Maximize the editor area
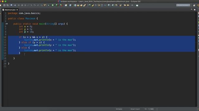The image size is (199, 111). (195, 10)
